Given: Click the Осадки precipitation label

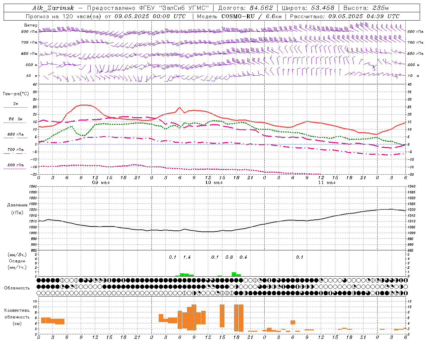Looking at the screenshot, I should pyautogui.click(x=17, y=261).
